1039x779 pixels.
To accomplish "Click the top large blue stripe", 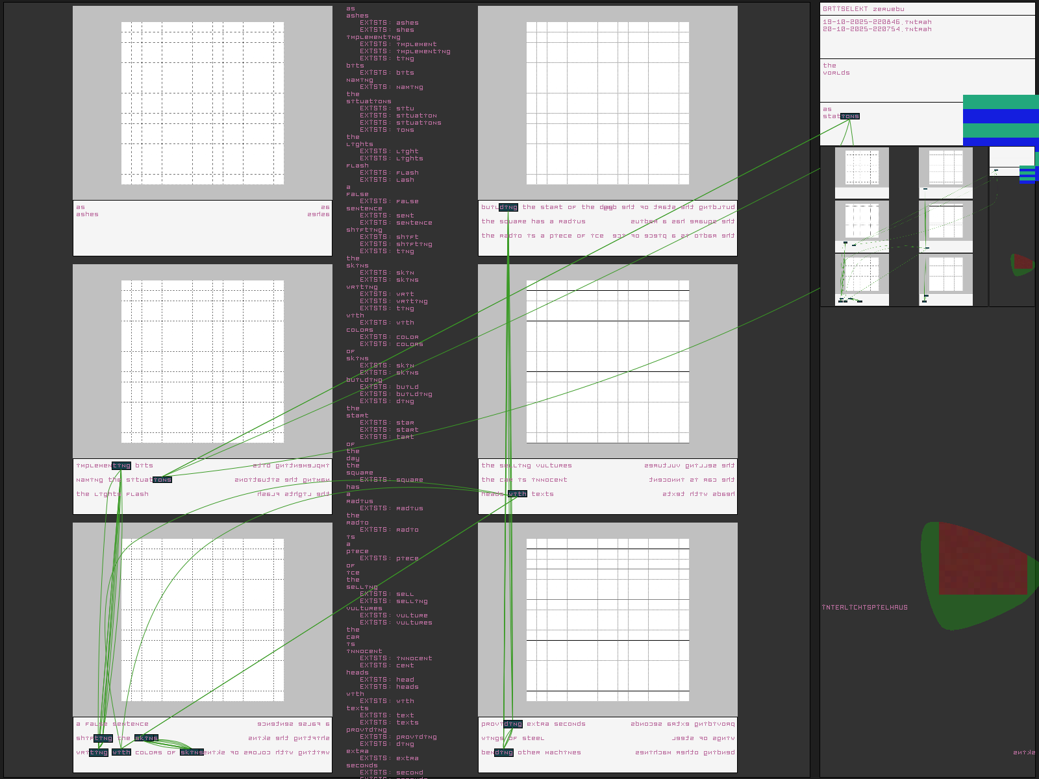I will tap(1001, 116).
